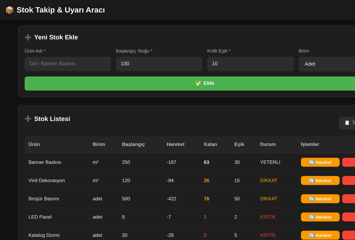This screenshot has width=355, height=240.
Task: Click the red button in LED Panel row
Action: pos(348,217)
